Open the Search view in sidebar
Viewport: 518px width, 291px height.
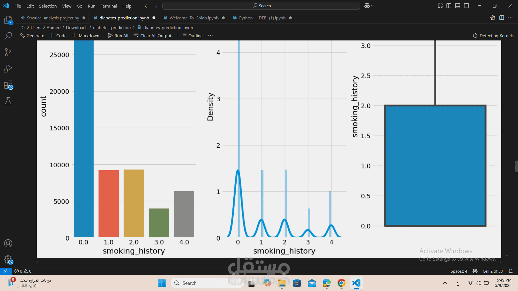pyautogui.click(x=8, y=36)
